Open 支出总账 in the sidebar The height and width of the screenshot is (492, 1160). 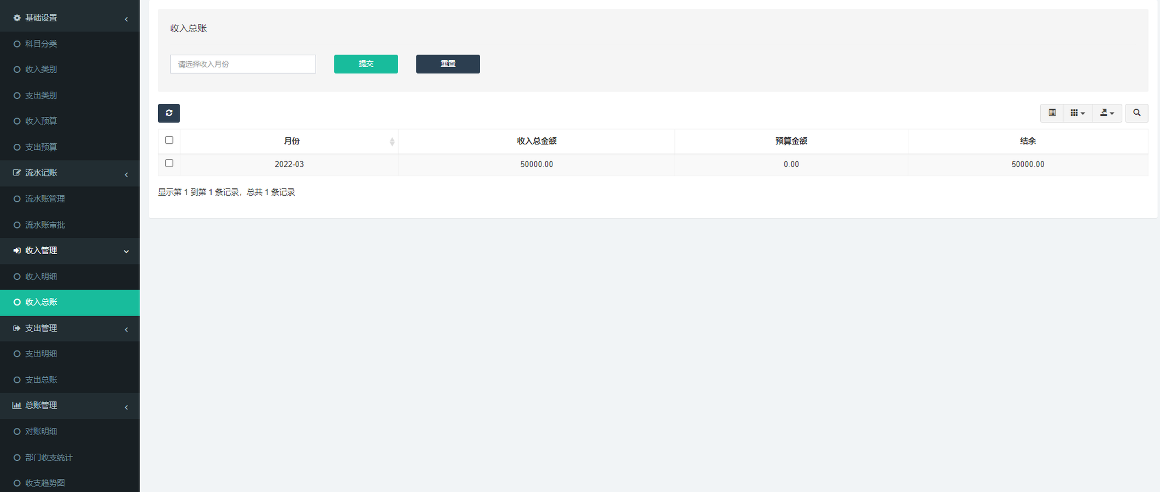pos(69,380)
